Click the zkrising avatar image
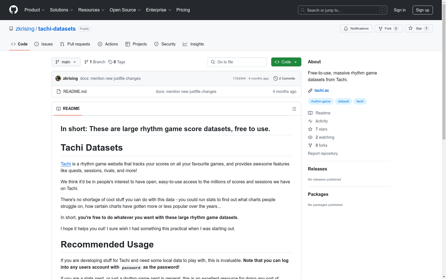 pyautogui.click(x=58, y=78)
